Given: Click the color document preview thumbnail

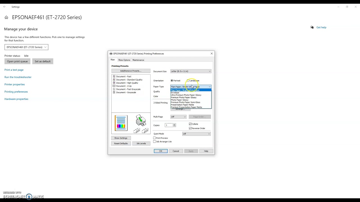Looking at the screenshot, I should pyautogui.click(x=121, y=123).
